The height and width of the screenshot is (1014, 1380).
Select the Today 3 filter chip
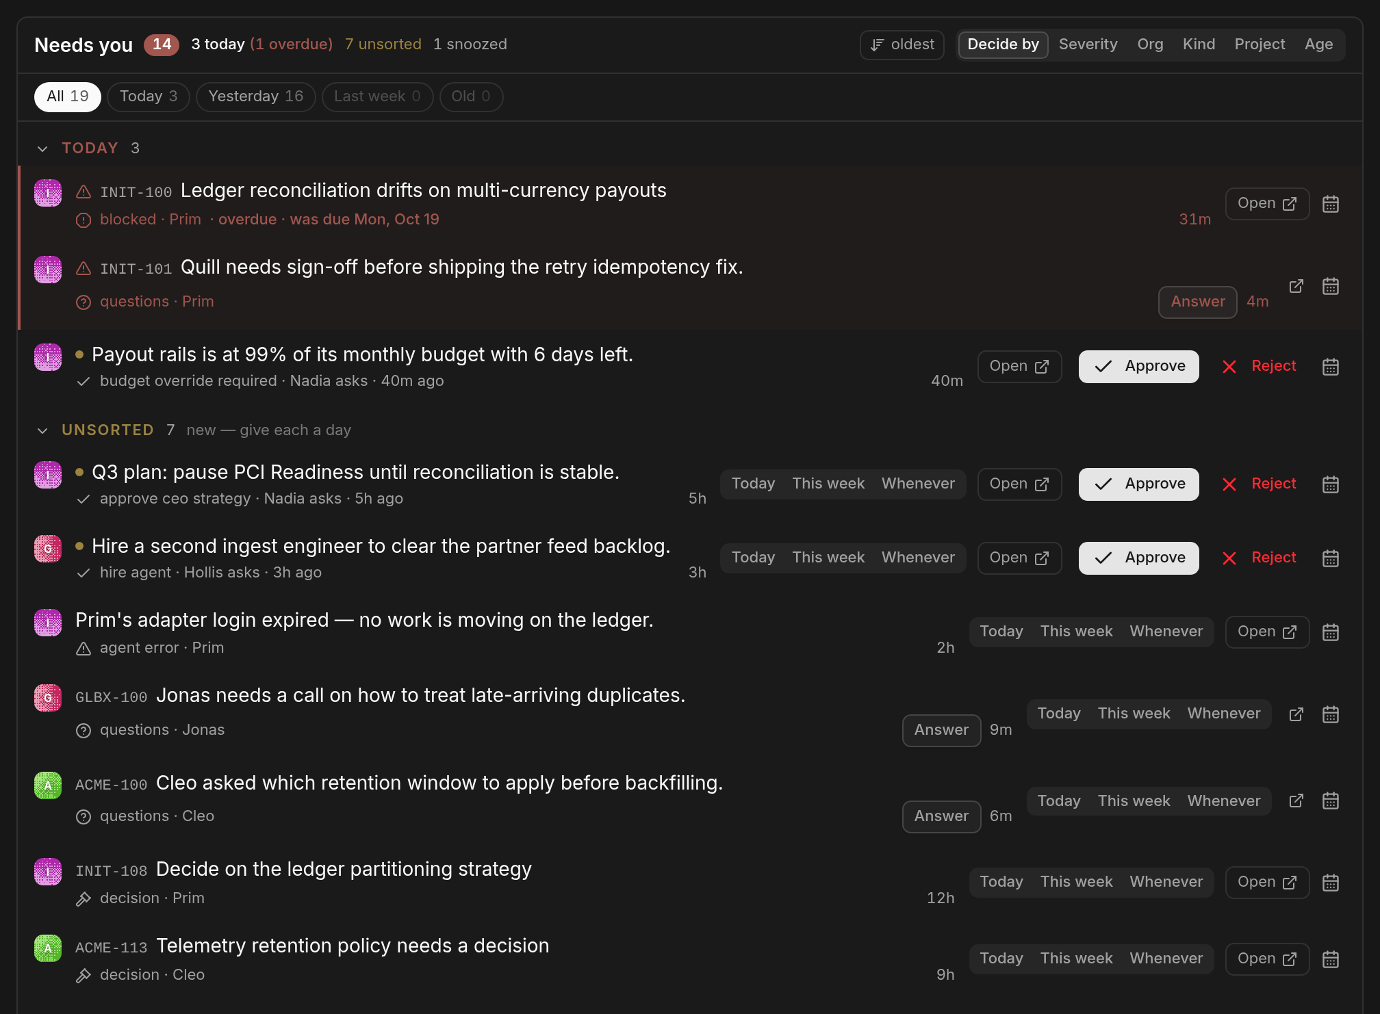[x=149, y=96]
